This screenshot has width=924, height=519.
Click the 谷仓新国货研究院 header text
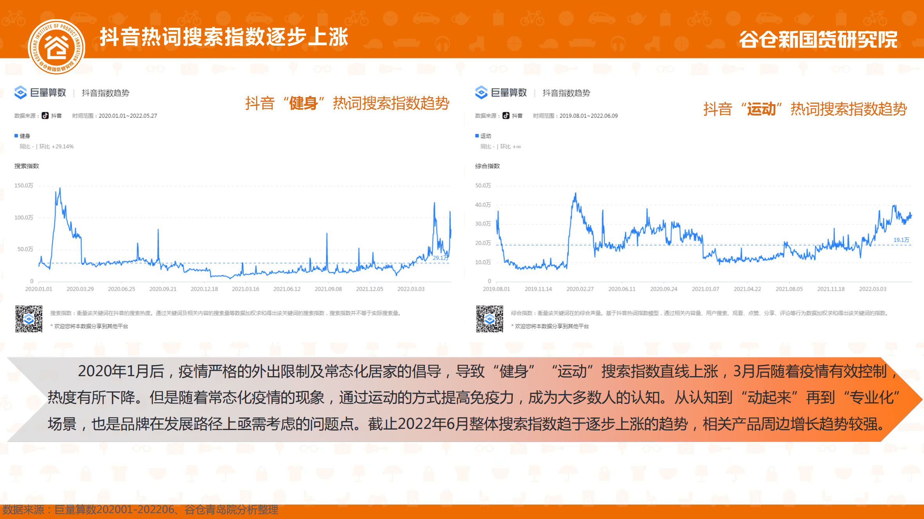point(818,39)
